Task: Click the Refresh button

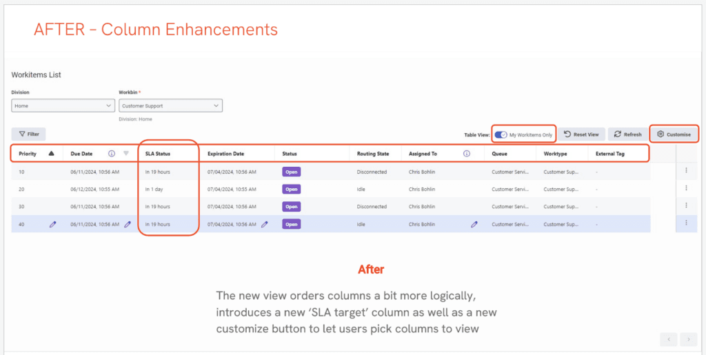Action: [x=627, y=134]
